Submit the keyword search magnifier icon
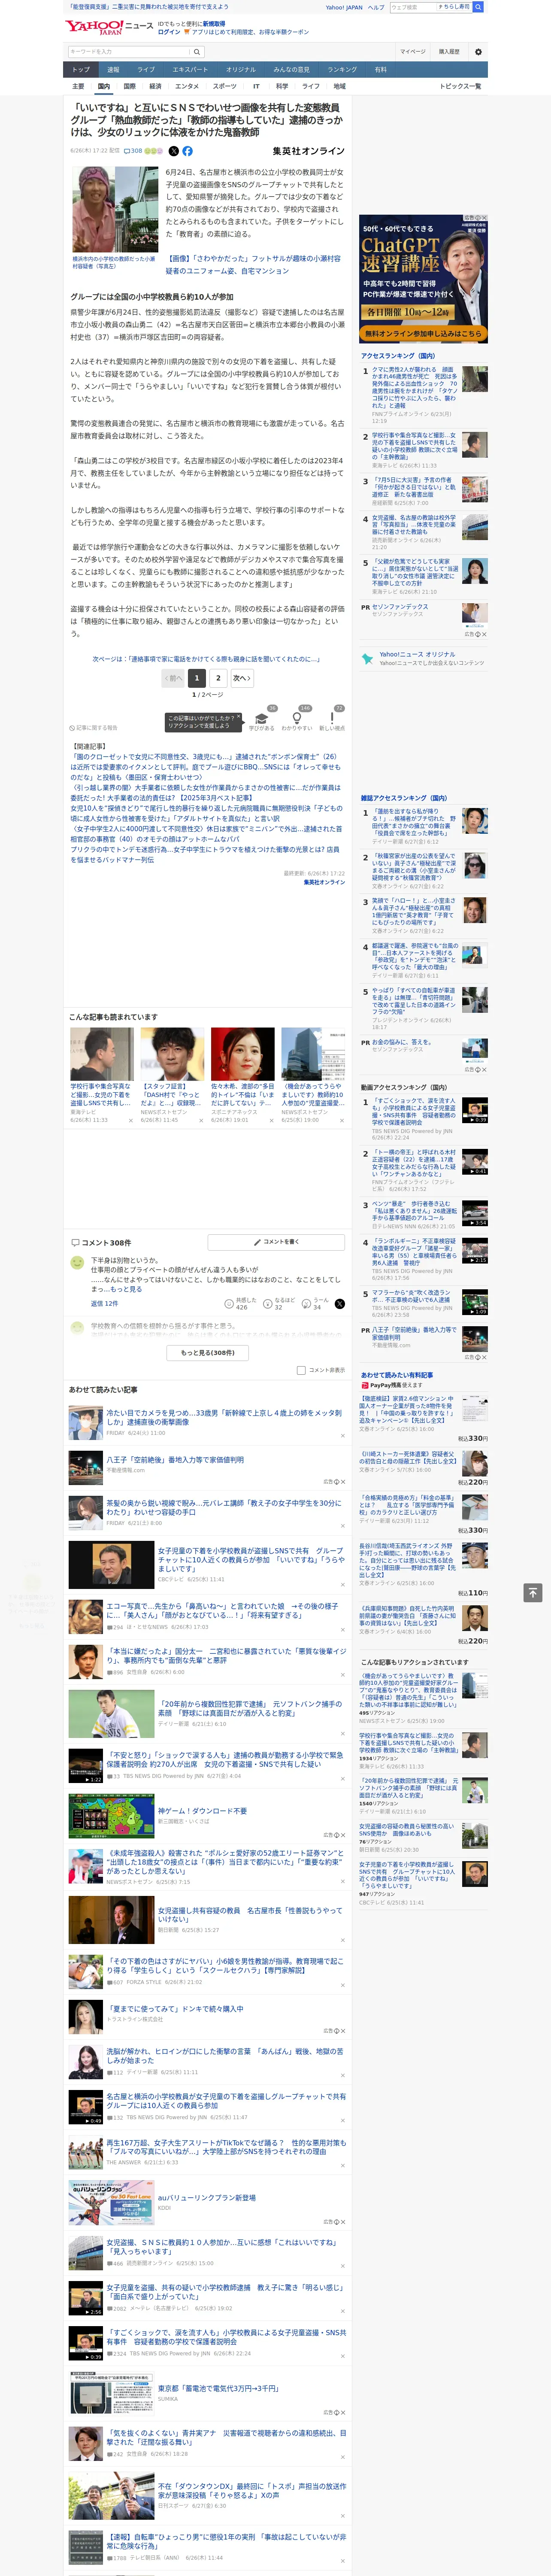 pos(197,52)
